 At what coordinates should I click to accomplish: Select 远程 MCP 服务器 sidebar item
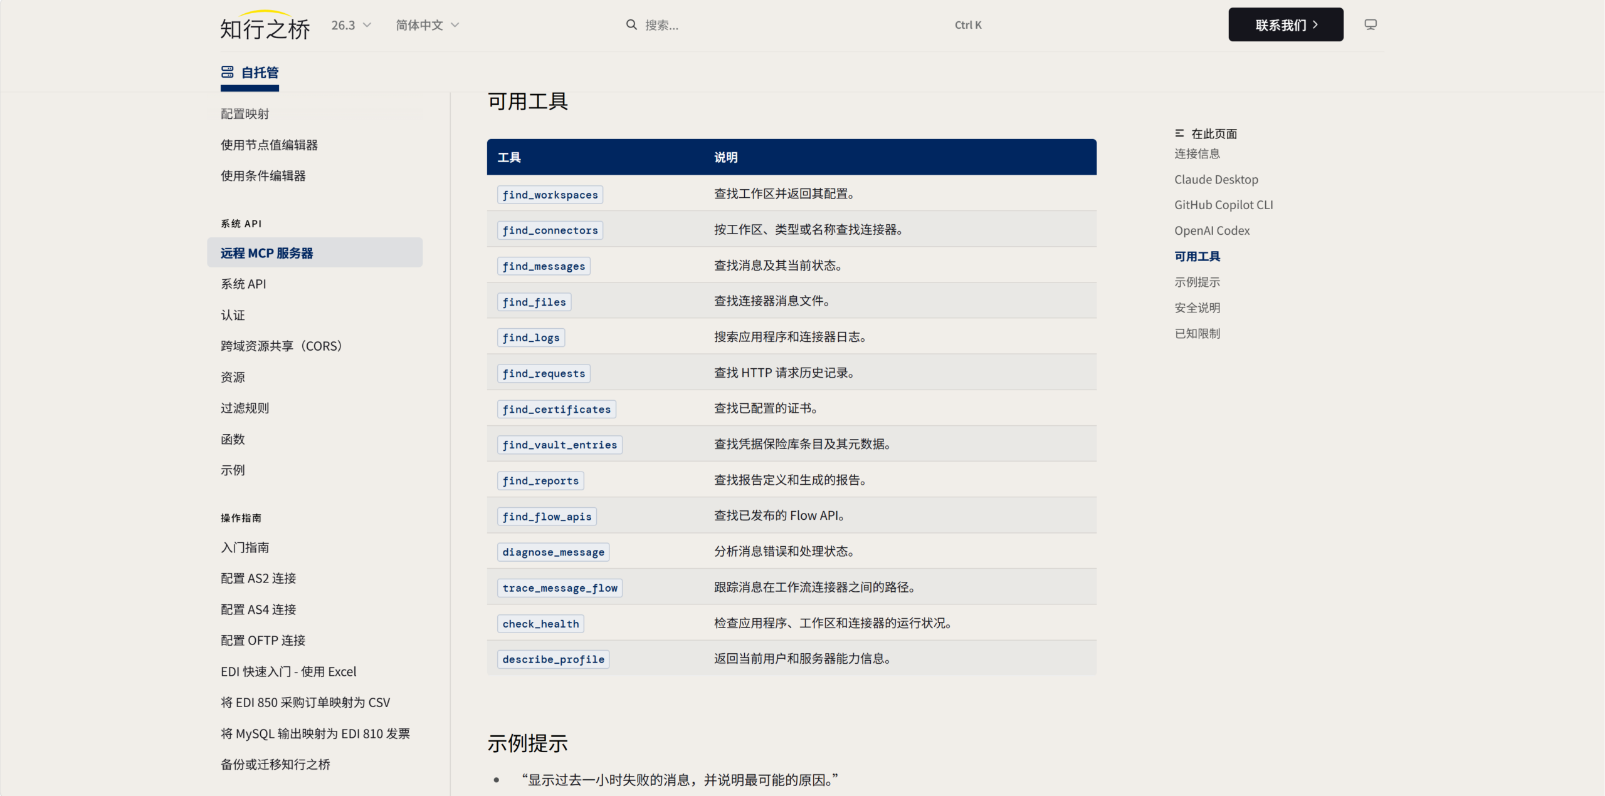[315, 253]
